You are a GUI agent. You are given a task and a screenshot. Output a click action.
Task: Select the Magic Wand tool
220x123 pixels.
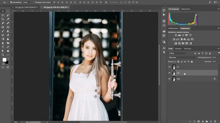[x=8, y=15]
